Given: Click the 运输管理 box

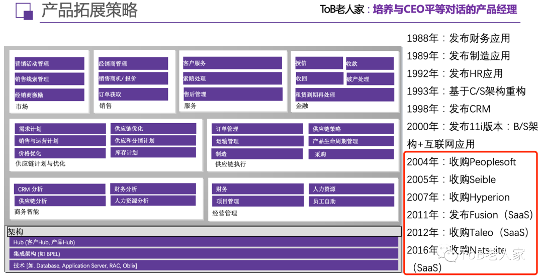Looking at the screenshot, I should [257, 141].
